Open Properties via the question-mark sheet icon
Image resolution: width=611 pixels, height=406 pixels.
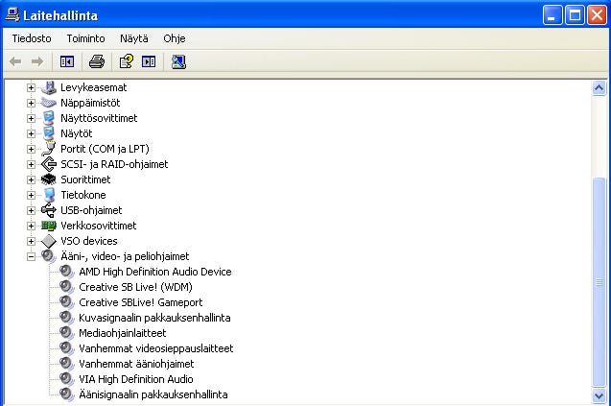coord(127,61)
